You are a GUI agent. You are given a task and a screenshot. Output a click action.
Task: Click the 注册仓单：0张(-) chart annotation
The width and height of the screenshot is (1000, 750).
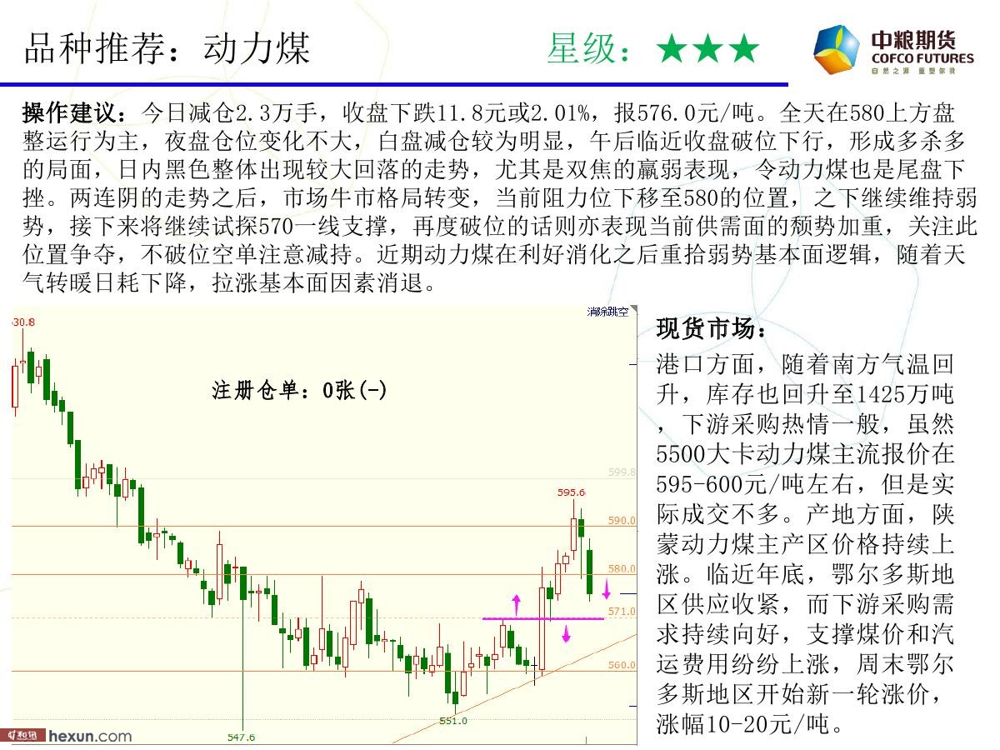[x=299, y=390]
